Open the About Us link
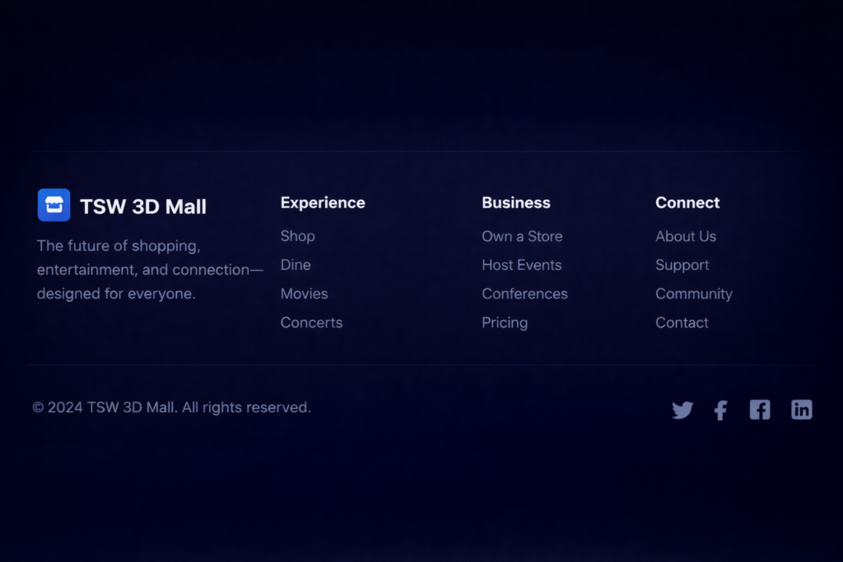843x562 pixels. [x=686, y=236]
